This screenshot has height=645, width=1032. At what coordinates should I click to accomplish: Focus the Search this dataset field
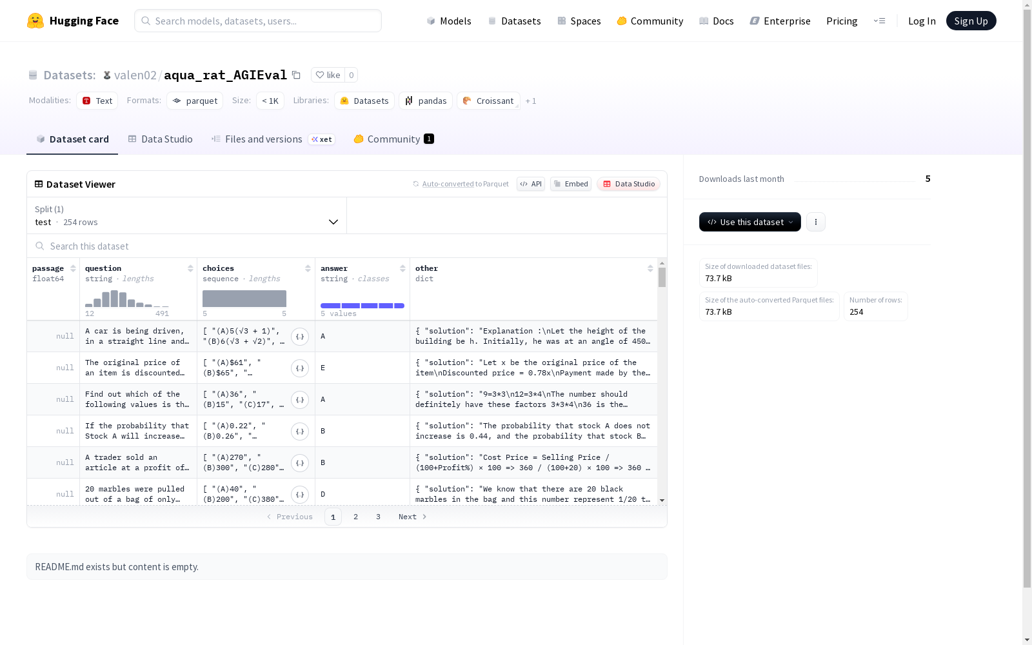[x=347, y=246]
